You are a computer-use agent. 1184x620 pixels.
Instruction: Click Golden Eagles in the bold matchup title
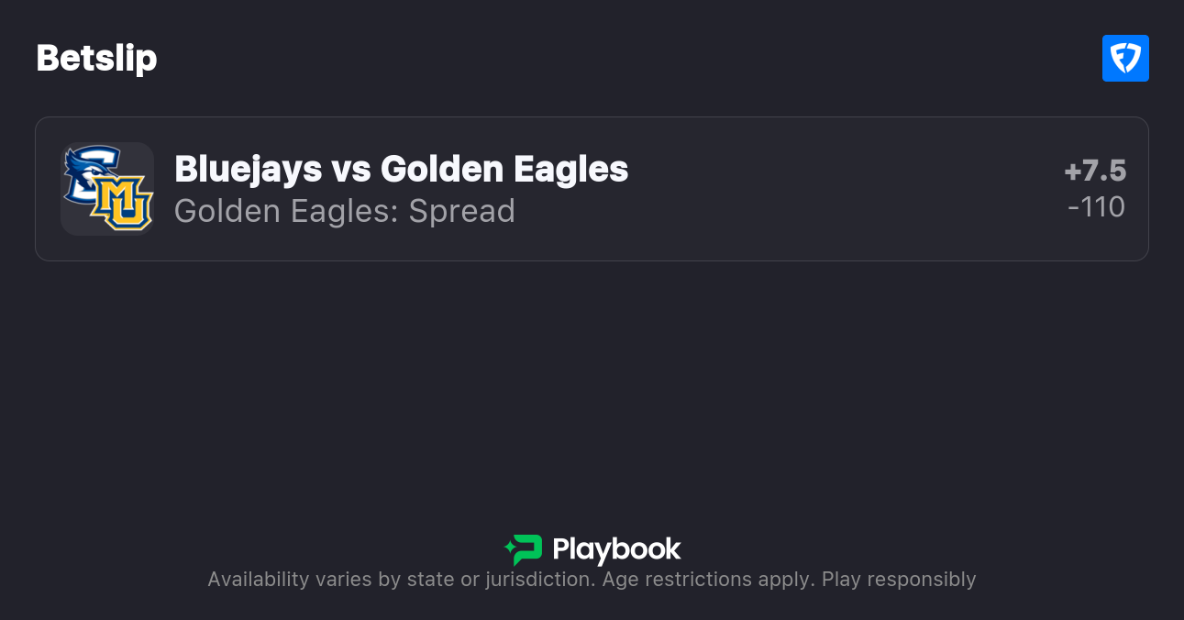click(x=504, y=170)
